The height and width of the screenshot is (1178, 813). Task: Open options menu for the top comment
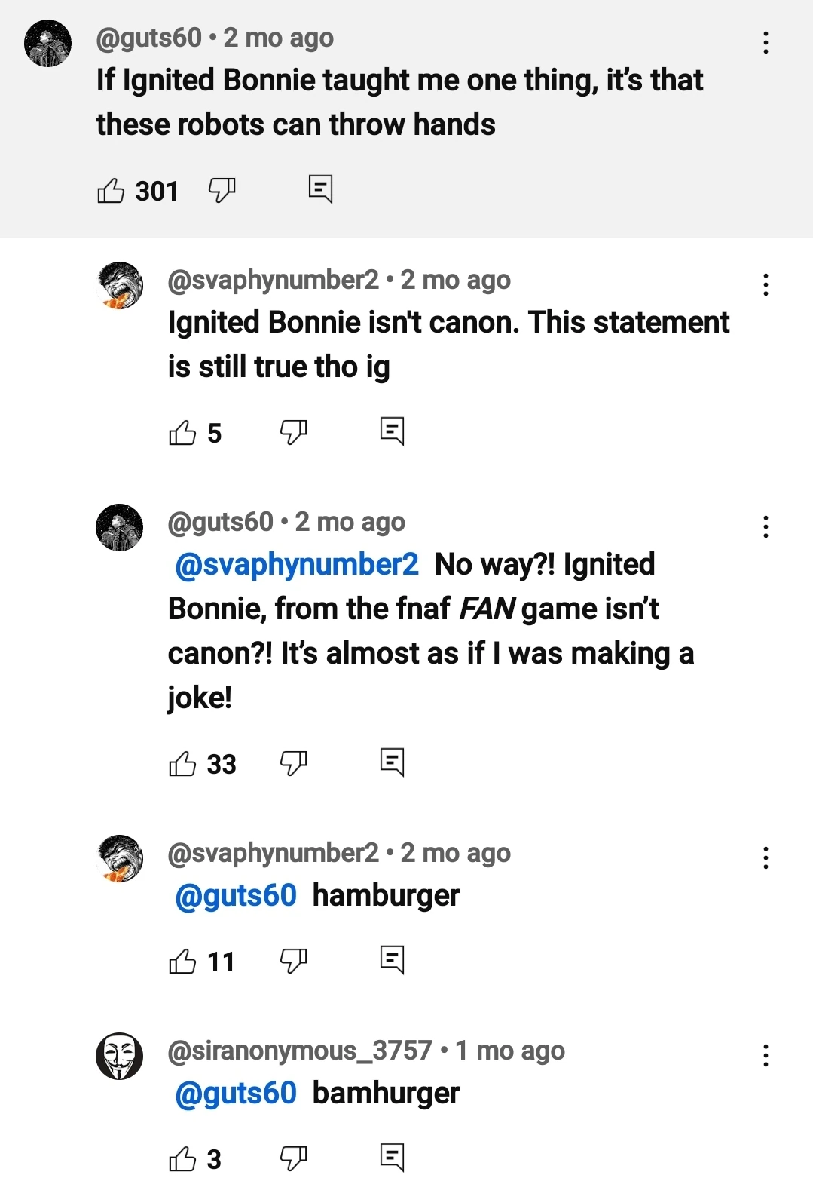click(766, 44)
